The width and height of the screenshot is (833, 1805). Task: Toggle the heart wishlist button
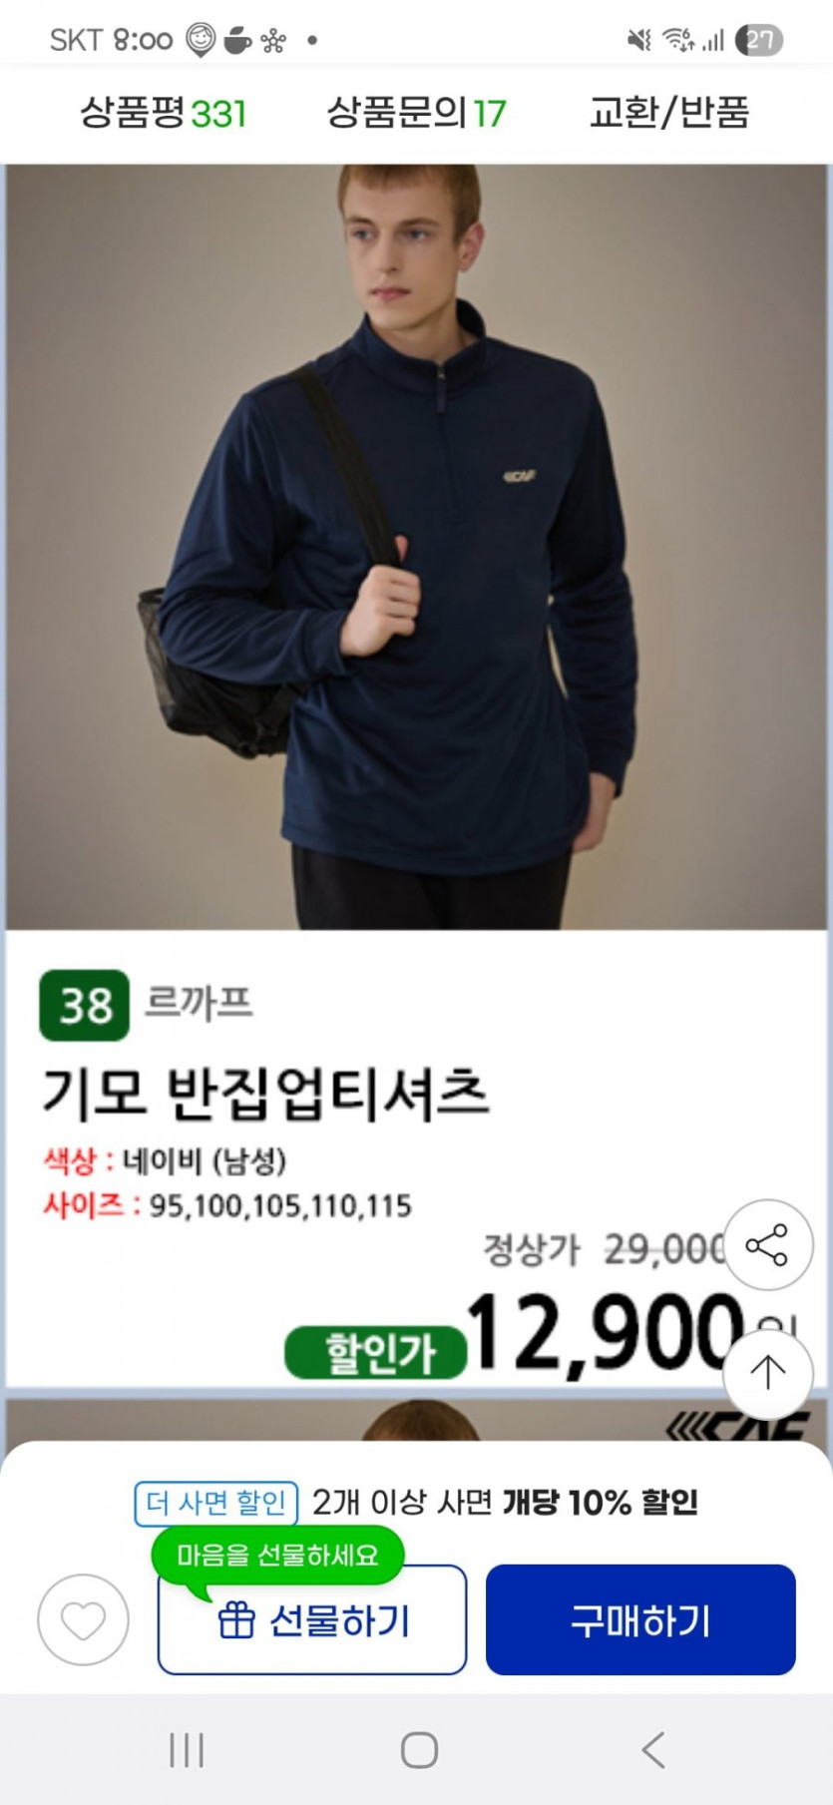pyautogui.click(x=83, y=1619)
